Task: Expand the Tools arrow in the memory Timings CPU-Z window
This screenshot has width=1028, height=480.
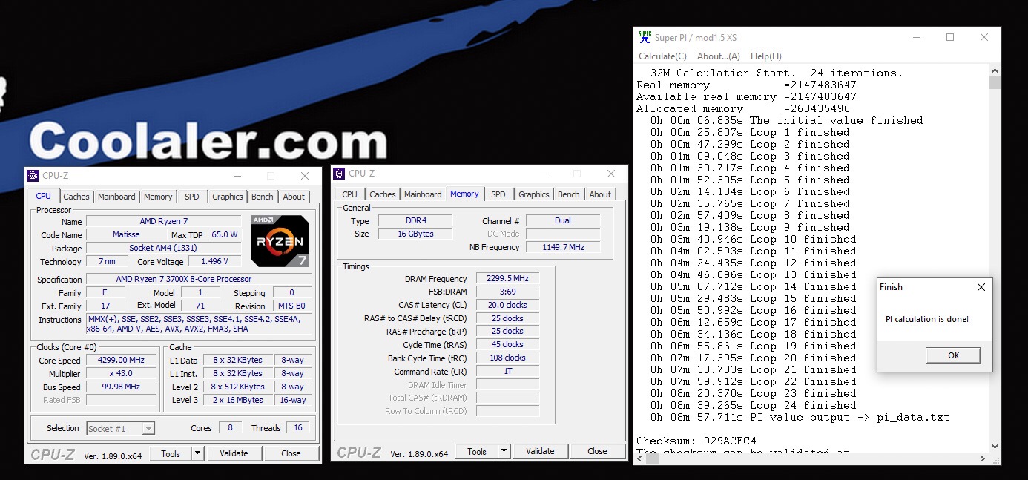Action: (x=504, y=451)
